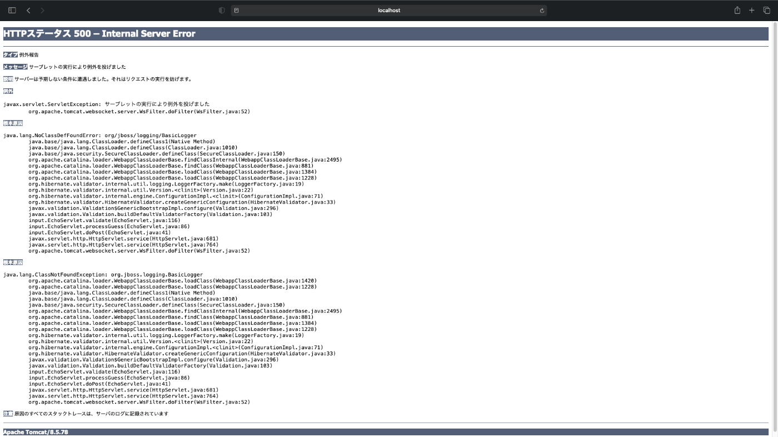Click the 例外 section label
The image size is (778, 437).
coord(8,91)
